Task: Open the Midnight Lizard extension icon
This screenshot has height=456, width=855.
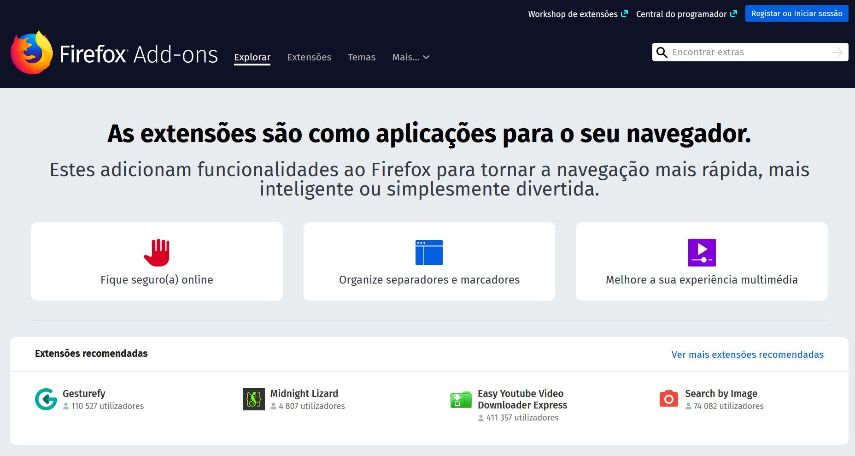Action: tap(253, 399)
